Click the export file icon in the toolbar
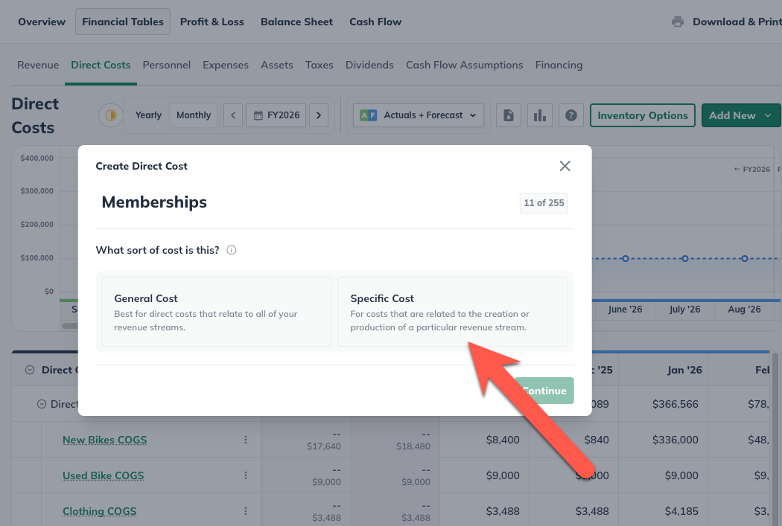782x526 pixels. (x=509, y=115)
